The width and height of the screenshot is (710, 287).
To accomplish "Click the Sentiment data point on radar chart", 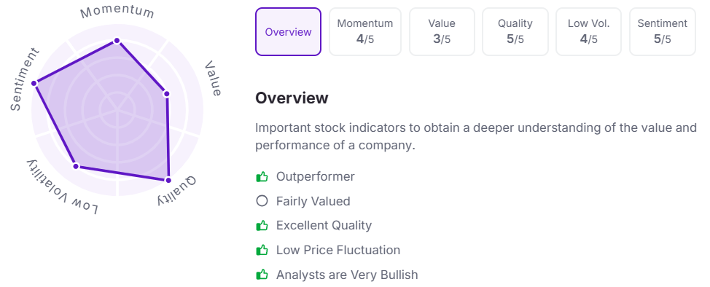I will point(34,83).
